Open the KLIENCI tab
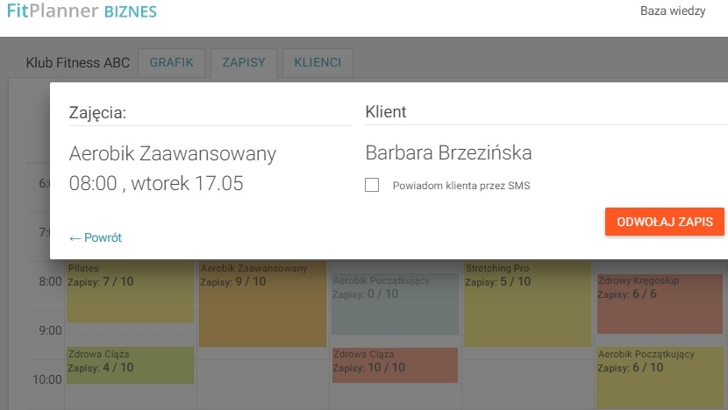The height and width of the screenshot is (410, 728). (x=318, y=63)
